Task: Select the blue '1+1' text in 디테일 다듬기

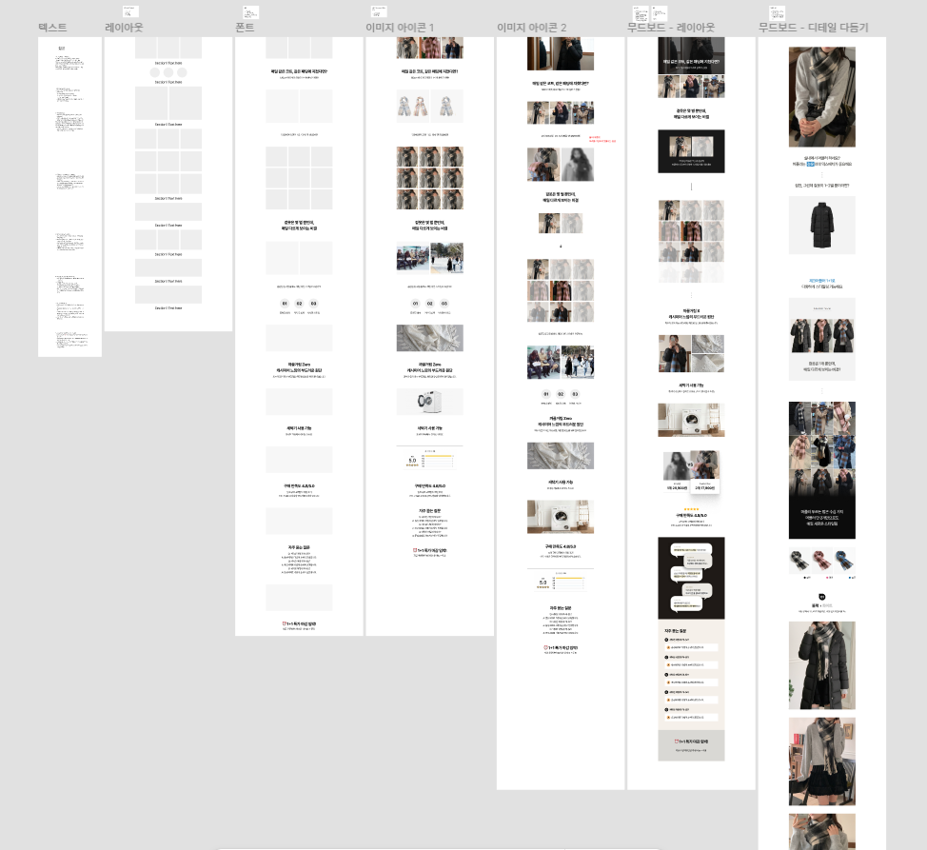Action: [x=821, y=281]
